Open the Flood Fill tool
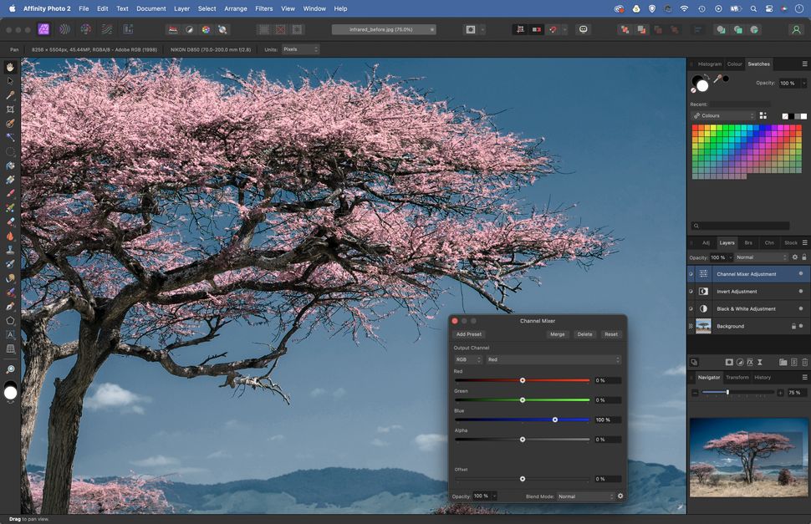Image resolution: width=811 pixels, height=524 pixels. click(10, 165)
